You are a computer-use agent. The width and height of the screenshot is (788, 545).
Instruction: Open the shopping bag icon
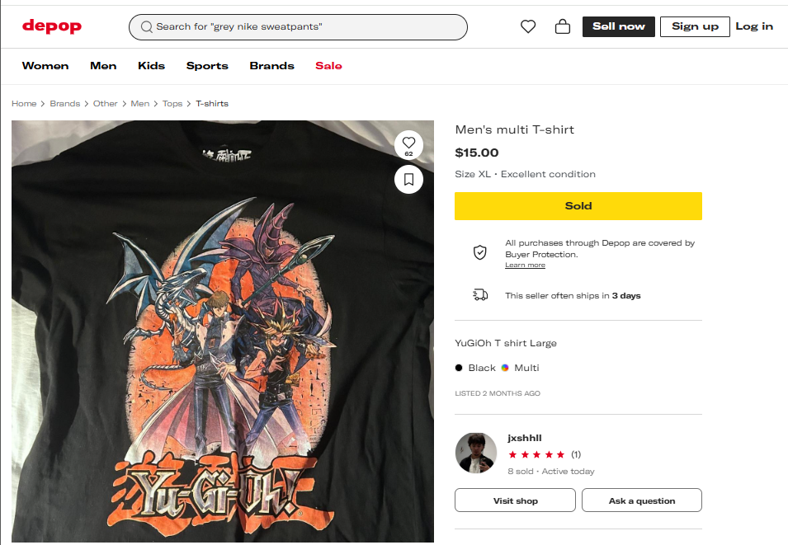(563, 26)
